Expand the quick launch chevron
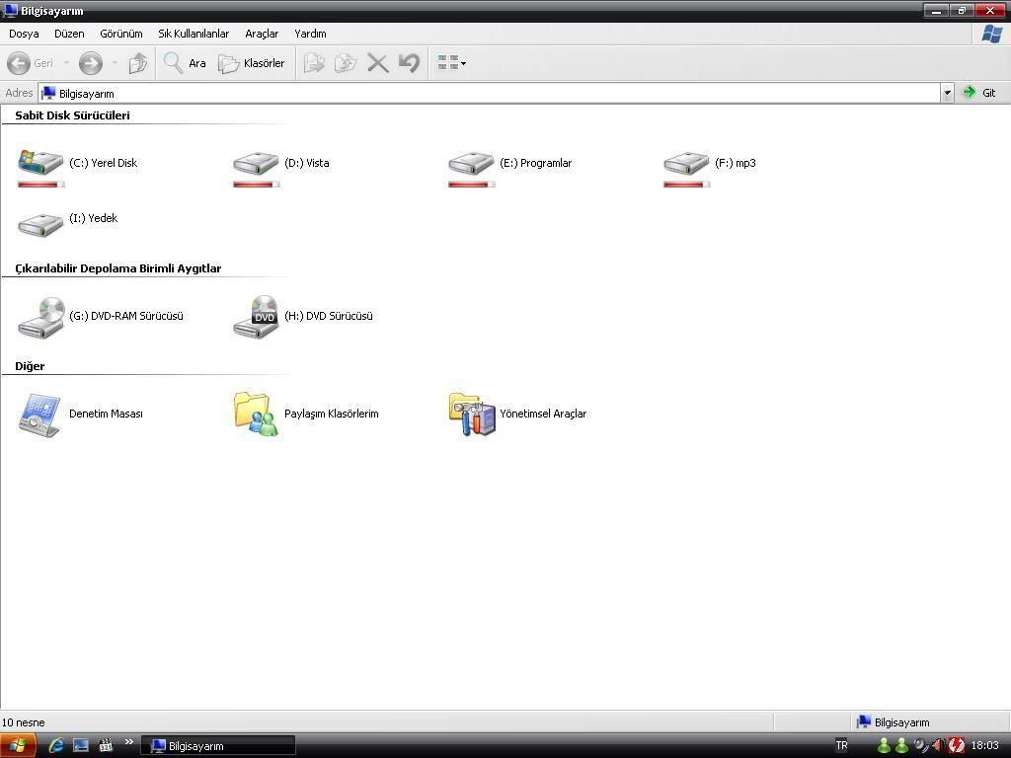The image size is (1011, 758). (x=129, y=742)
